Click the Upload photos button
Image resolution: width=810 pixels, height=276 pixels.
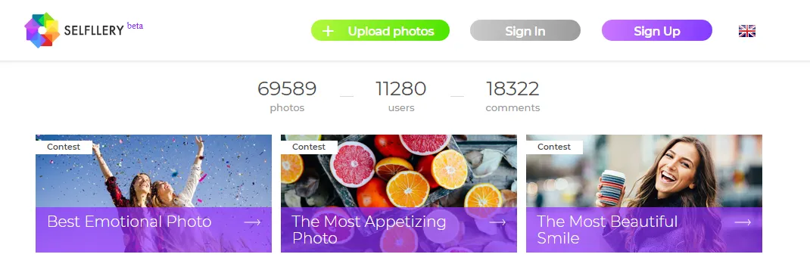tap(380, 30)
